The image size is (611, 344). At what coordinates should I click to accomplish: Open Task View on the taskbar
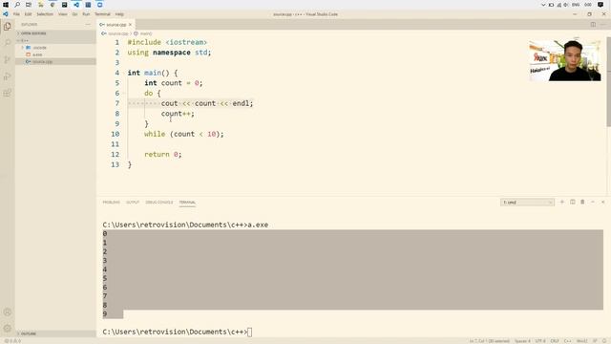coord(29,5)
